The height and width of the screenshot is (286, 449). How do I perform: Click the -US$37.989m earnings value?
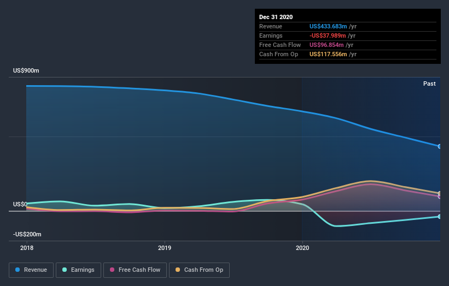point(328,35)
